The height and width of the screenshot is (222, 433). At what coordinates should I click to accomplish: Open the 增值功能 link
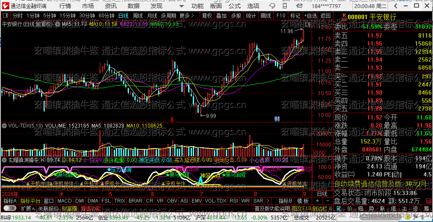point(91,208)
